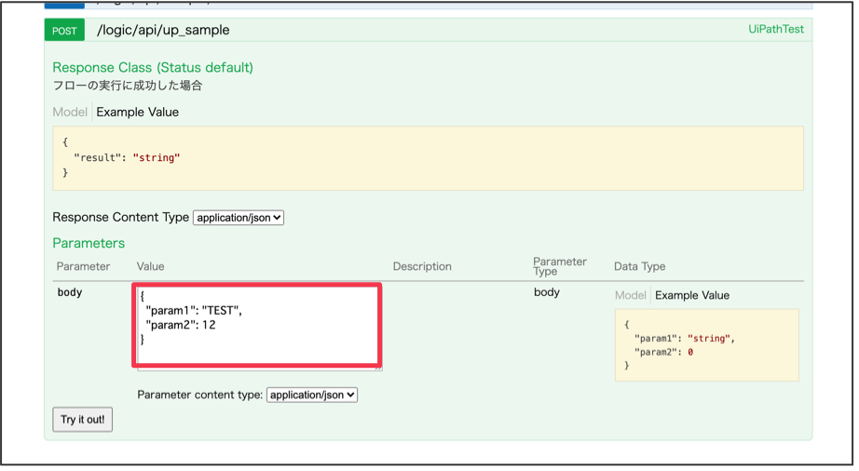Switch to response Model tab
This screenshot has width=859, height=471.
point(70,112)
